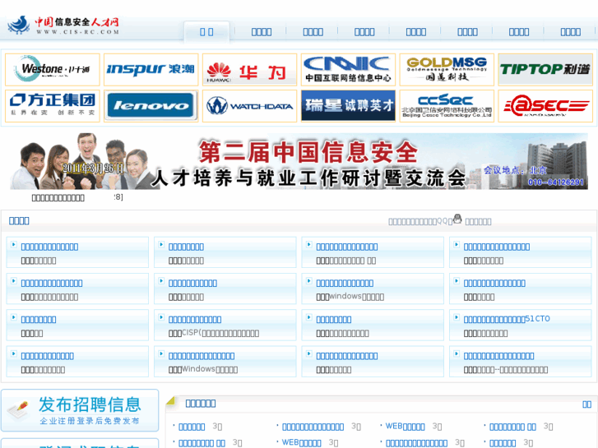Image resolution: width=598 pixels, height=448 pixels.
Task: Open the Watchdata logo link
Action: [249, 106]
